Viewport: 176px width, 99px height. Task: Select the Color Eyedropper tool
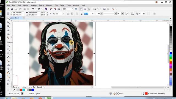(x=8, y=73)
